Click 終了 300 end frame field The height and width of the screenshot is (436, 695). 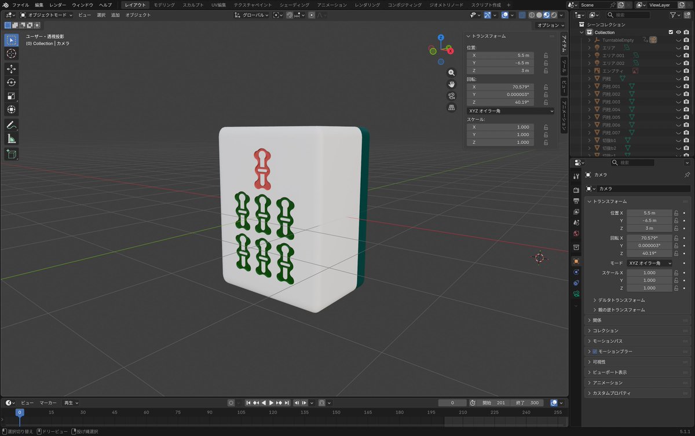click(526, 402)
